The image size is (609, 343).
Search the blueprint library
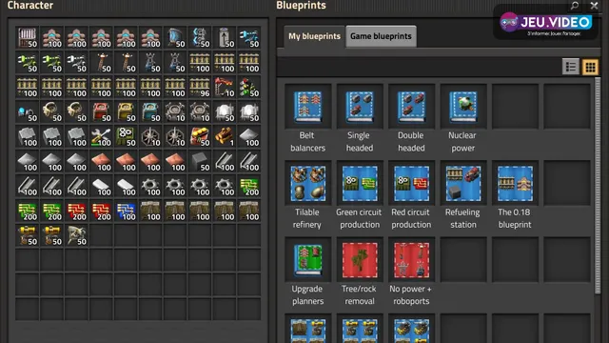(x=575, y=5)
